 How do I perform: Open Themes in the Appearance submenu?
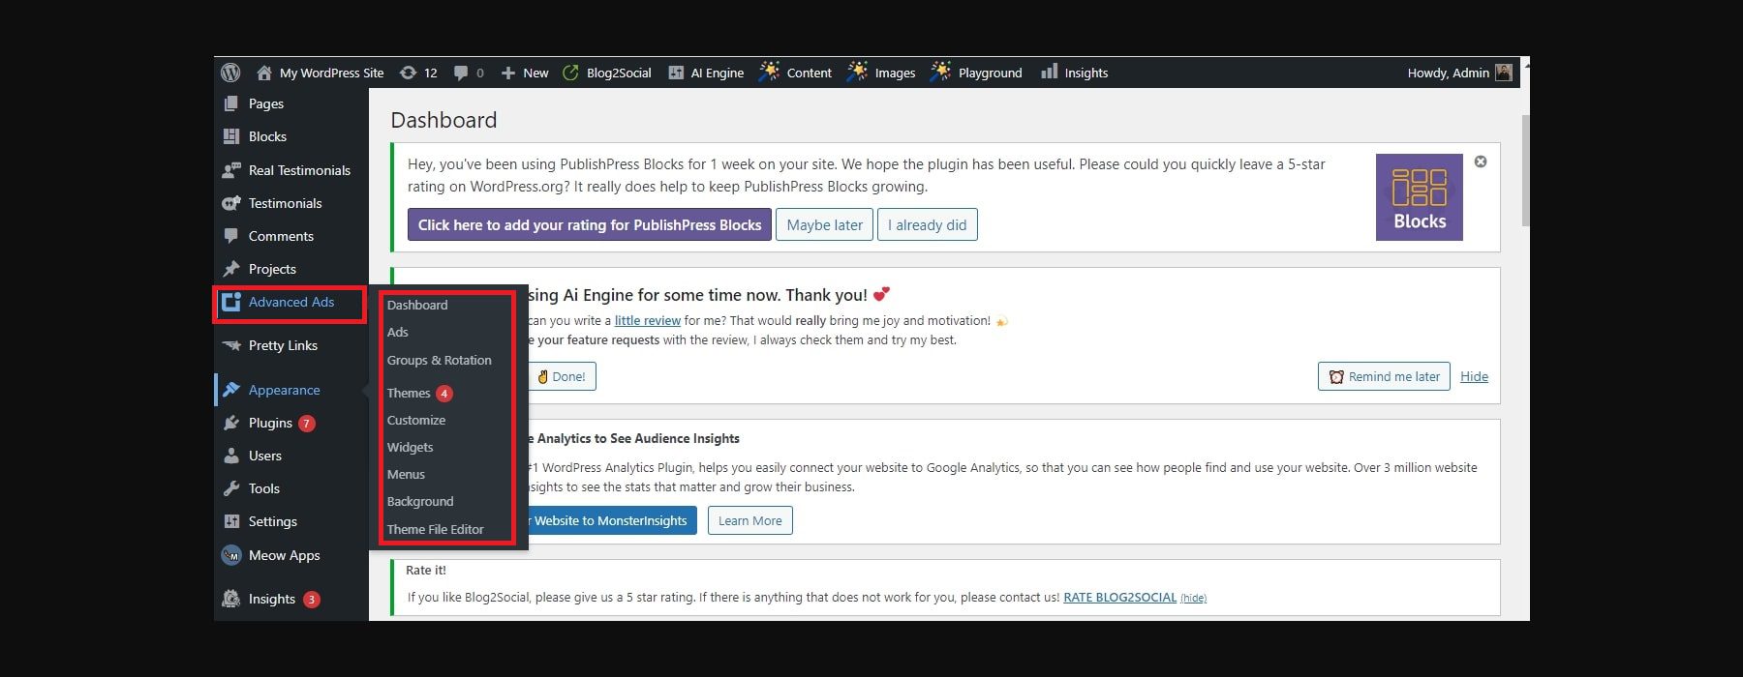coord(409,393)
